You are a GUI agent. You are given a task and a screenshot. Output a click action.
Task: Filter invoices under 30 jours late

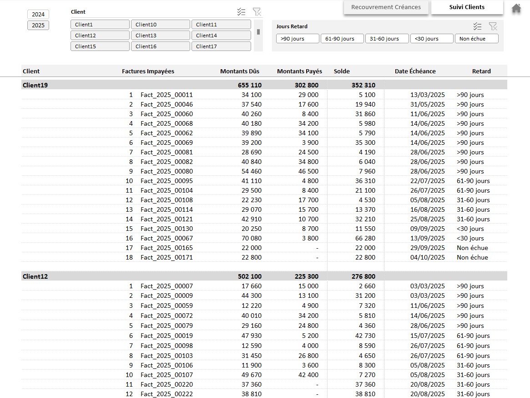[432, 39]
